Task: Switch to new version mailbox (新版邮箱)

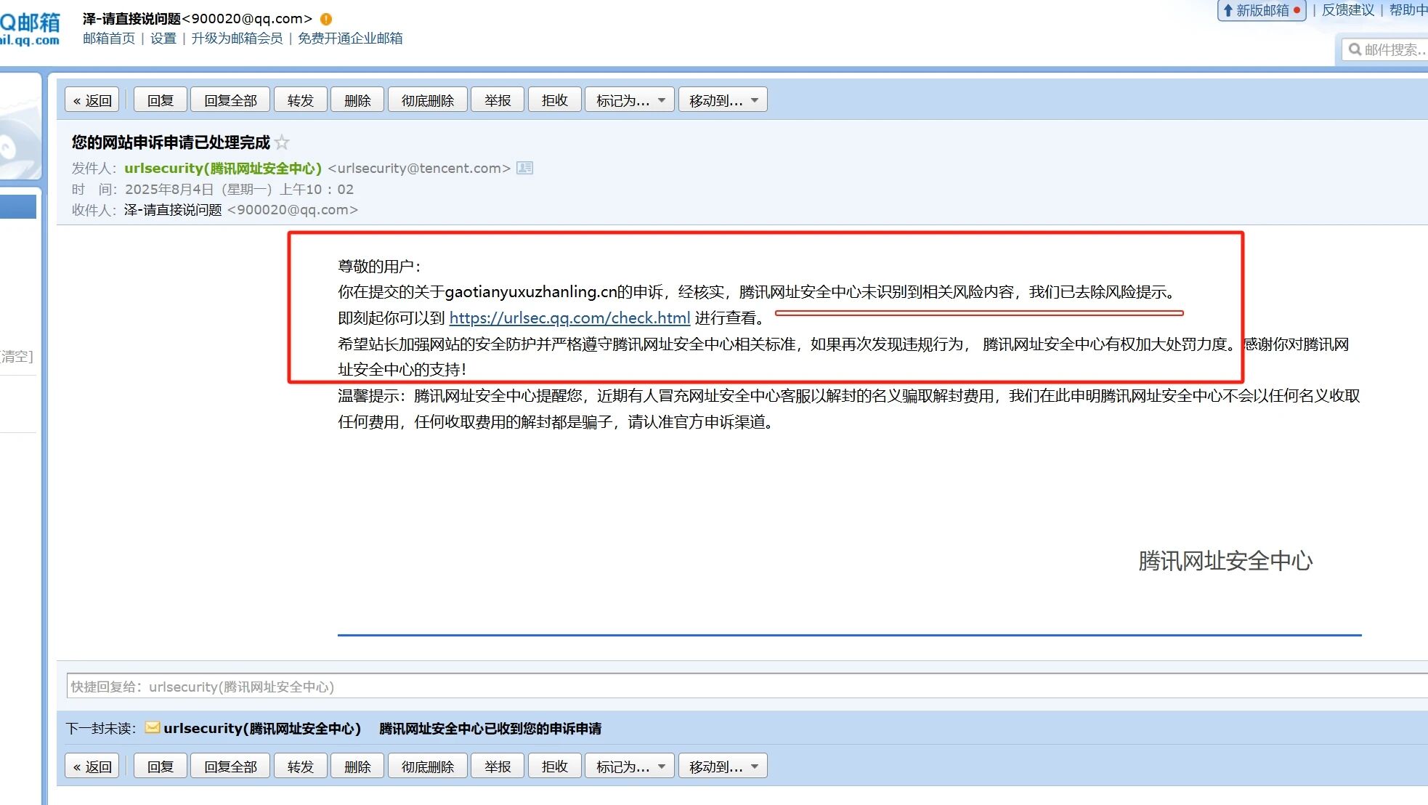Action: [x=1262, y=10]
